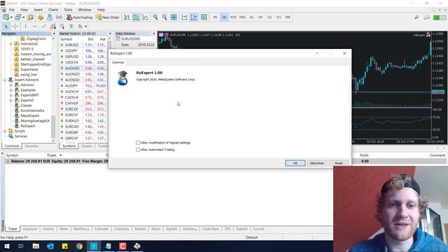Switch to the History tab in Toolbox
The image size is (448, 252).
(48, 229)
